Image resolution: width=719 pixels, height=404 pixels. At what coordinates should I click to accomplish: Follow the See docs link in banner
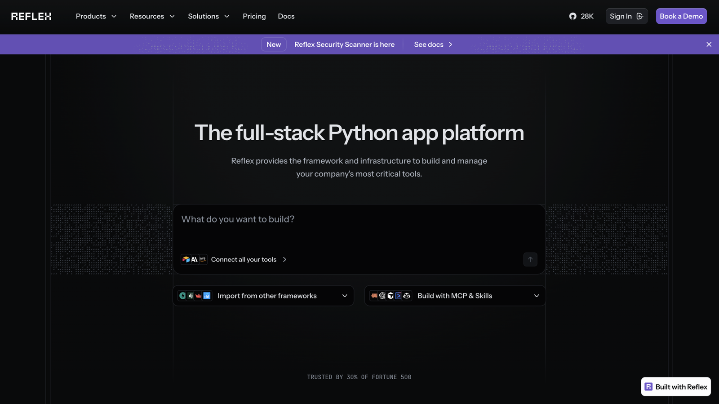[433, 44]
